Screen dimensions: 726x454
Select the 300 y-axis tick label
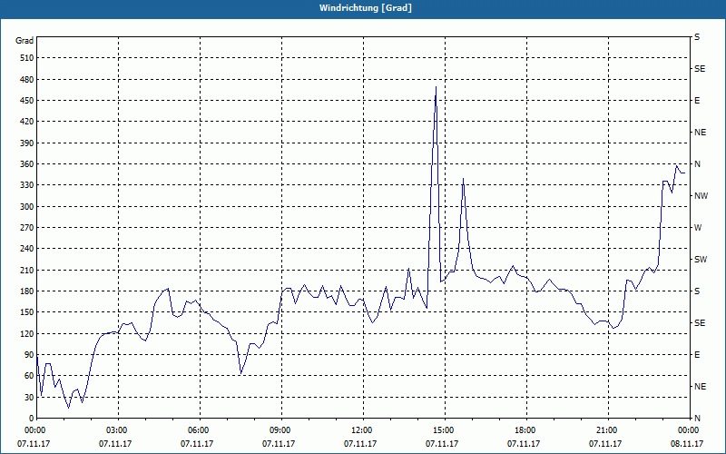[x=28, y=207]
